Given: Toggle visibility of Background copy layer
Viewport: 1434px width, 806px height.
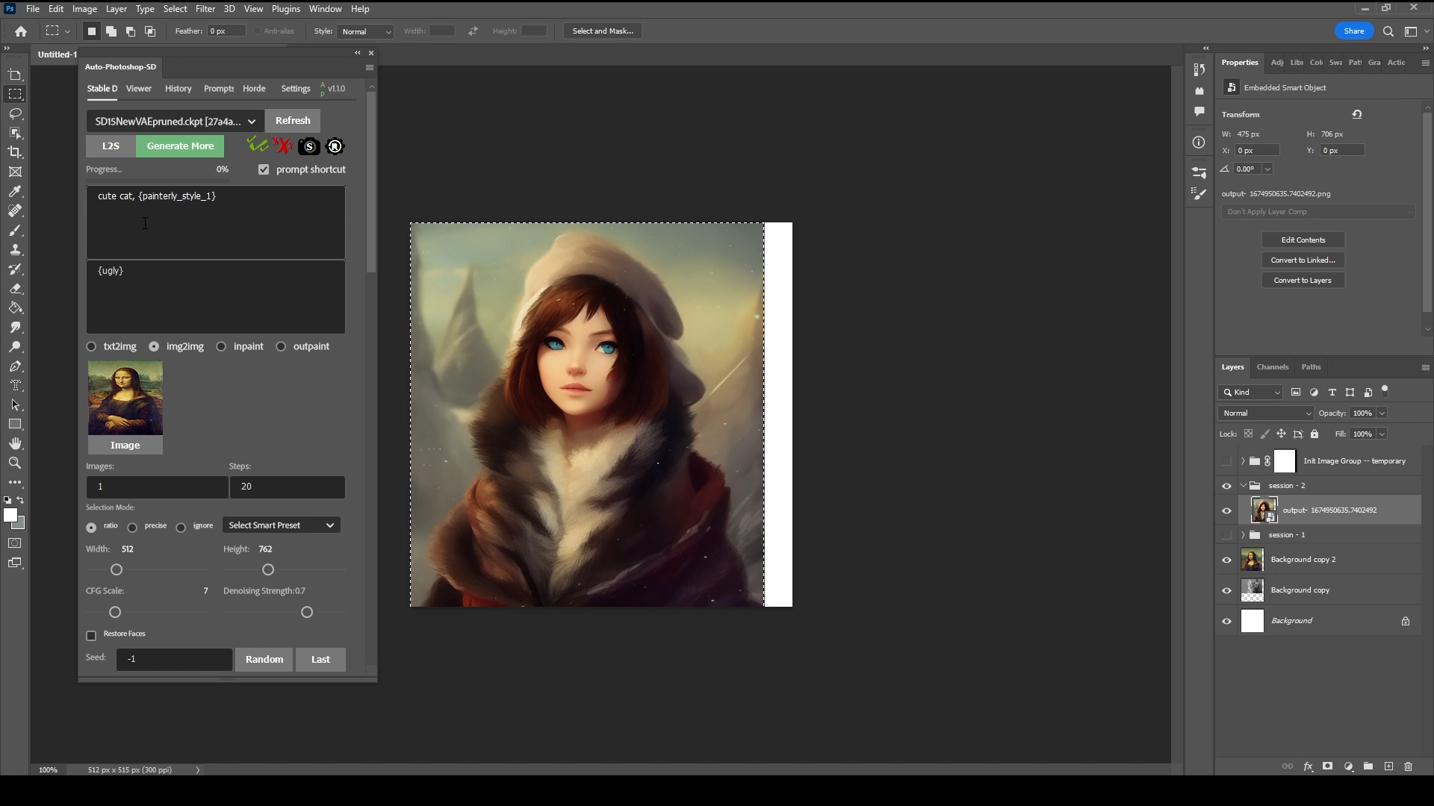Looking at the screenshot, I should [x=1226, y=590].
